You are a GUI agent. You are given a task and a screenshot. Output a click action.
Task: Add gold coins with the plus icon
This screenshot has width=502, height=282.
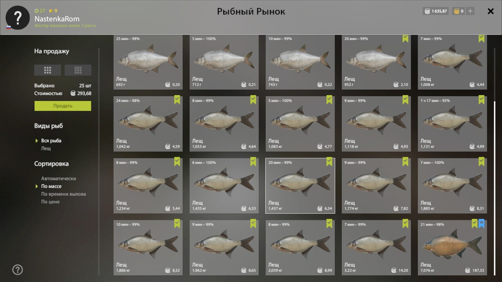(470, 11)
